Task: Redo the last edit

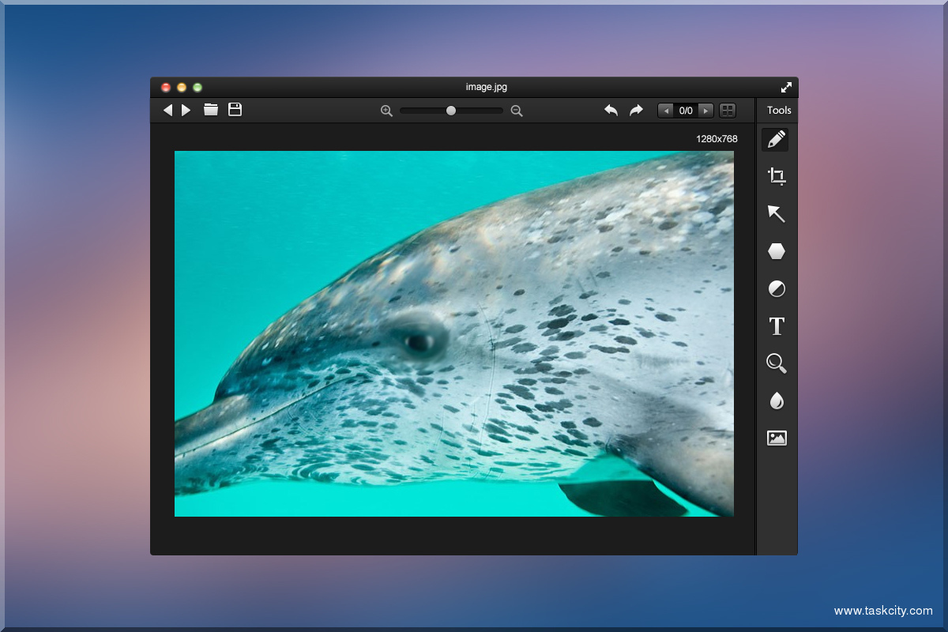Action: (x=636, y=111)
